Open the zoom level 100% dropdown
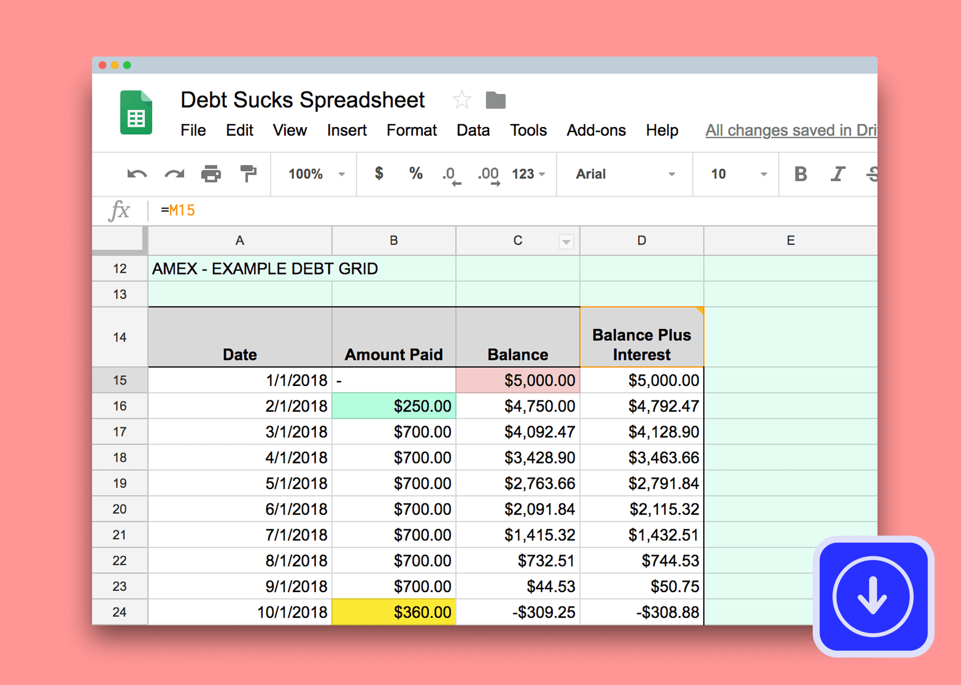 point(313,174)
